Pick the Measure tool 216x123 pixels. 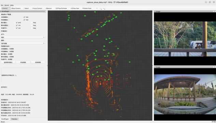coord(48,9)
